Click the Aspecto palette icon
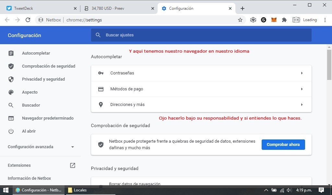Image resolution: width=332 pixels, height=195 pixels. click(11, 92)
